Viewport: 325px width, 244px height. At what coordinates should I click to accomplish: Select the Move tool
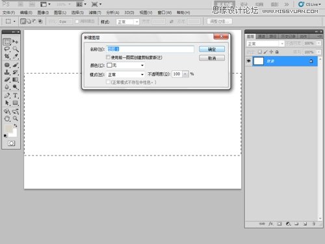pos(15,42)
